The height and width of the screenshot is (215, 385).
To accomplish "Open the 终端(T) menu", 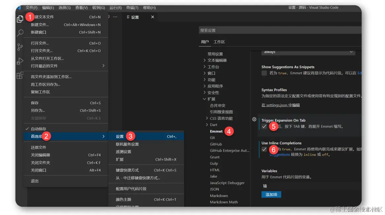I will point(132,8).
